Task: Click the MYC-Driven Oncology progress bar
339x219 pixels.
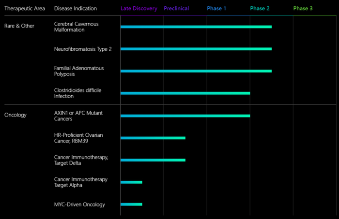Action: (x=131, y=204)
